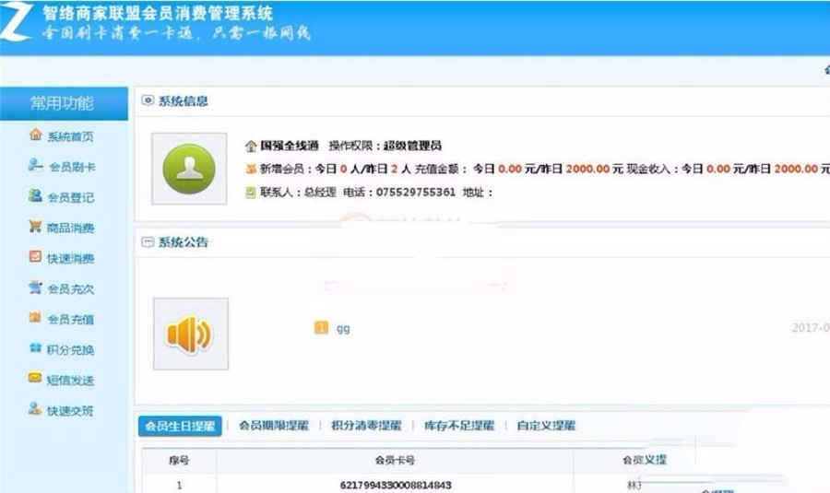Image resolution: width=830 pixels, height=493 pixels.
Task: Click the green user avatar picture
Action: (x=189, y=169)
